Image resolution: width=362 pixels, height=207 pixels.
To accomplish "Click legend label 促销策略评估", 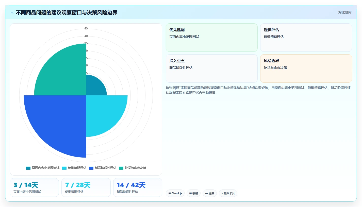I will (x=77, y=168).
